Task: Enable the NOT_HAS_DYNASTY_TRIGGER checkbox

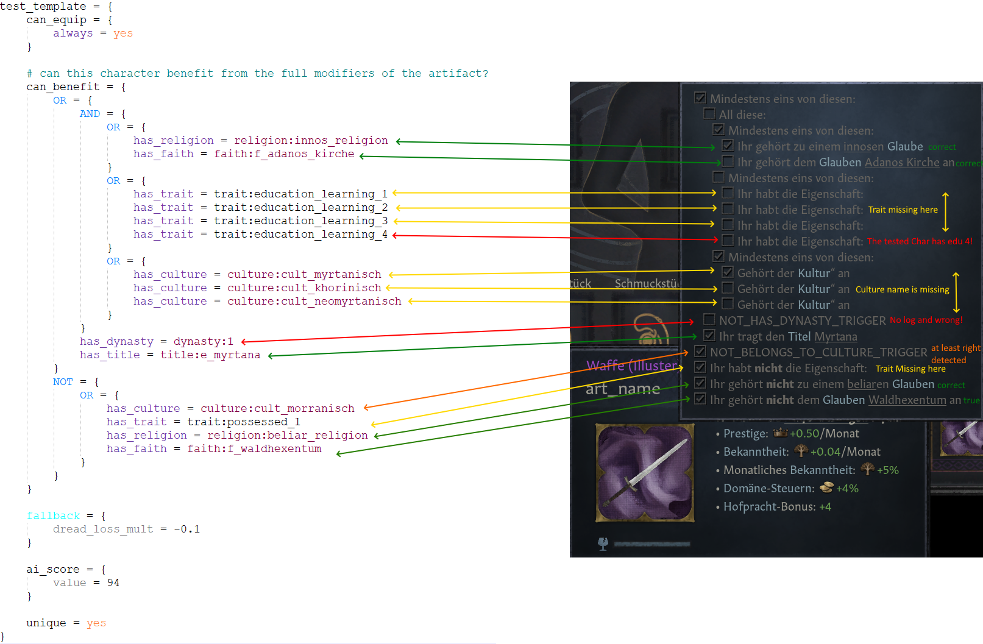Action: [709, 319]
